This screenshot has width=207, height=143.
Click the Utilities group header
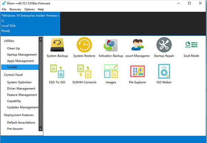tap(9, 41)
